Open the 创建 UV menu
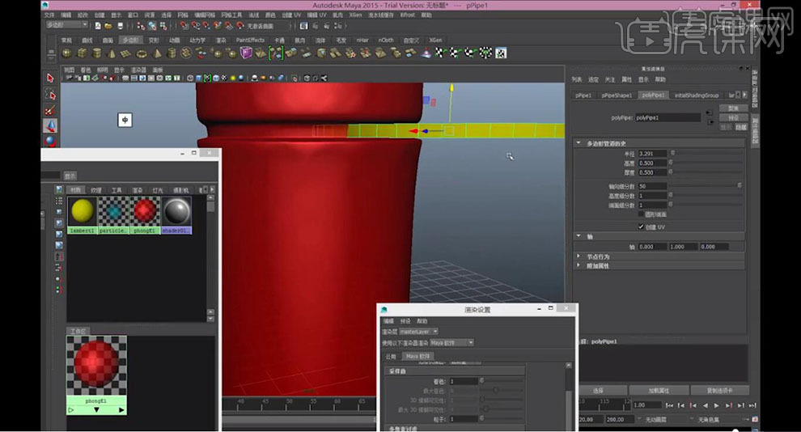The width and height of the screenshot is (801, 432). pyautogui.click(x=292, y=15)
